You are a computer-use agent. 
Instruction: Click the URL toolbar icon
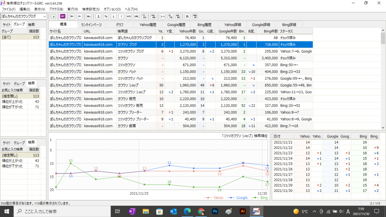136,17
